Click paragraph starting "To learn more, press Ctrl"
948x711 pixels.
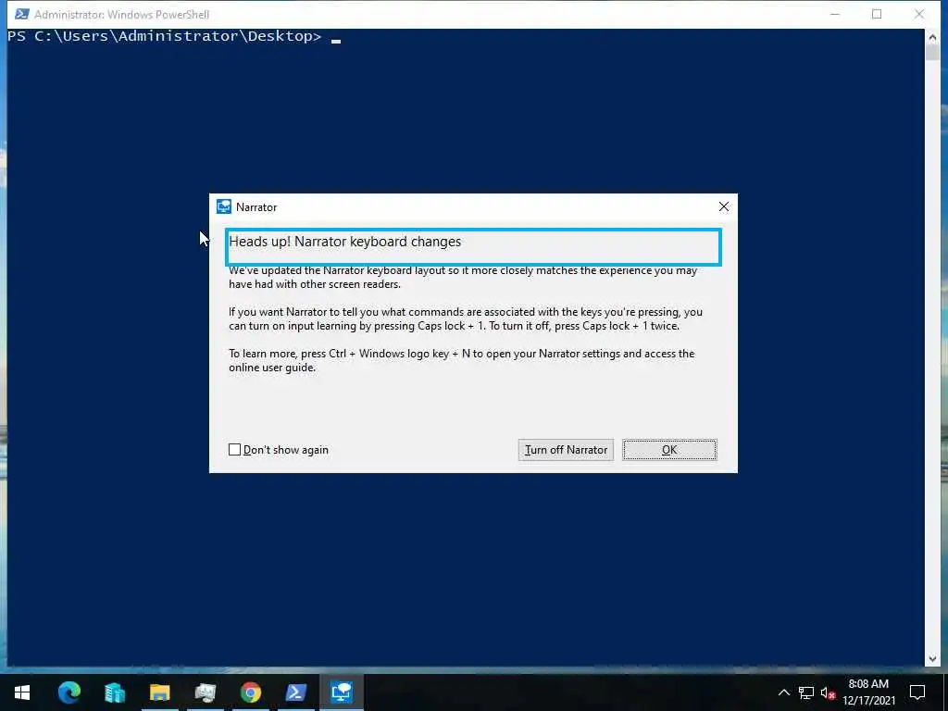461,360
